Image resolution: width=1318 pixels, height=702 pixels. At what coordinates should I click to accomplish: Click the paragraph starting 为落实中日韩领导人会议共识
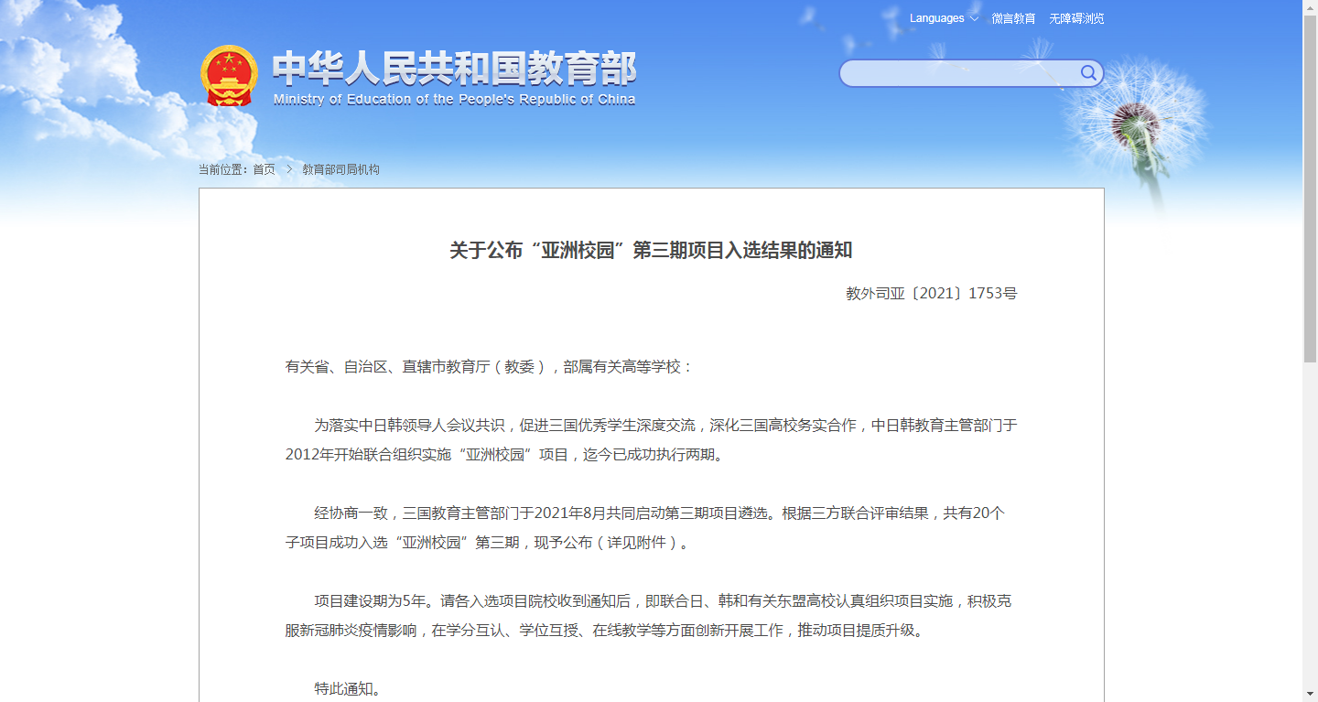[x=651, y=440]
